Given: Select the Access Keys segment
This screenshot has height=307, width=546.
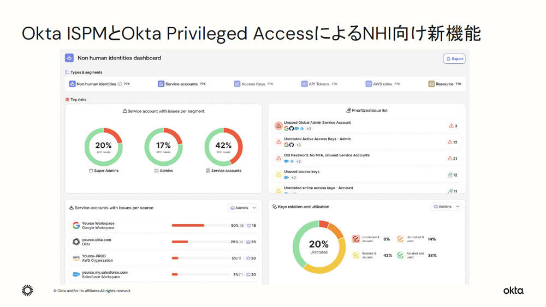Looking at the screenshot, I should tap(253, 84).
